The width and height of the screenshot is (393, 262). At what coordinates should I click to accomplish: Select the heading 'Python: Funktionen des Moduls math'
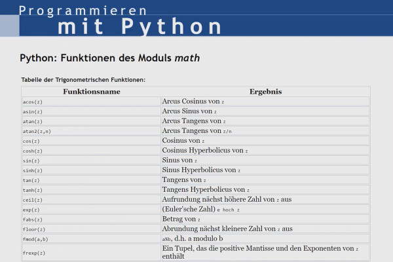tap(110, 58)
